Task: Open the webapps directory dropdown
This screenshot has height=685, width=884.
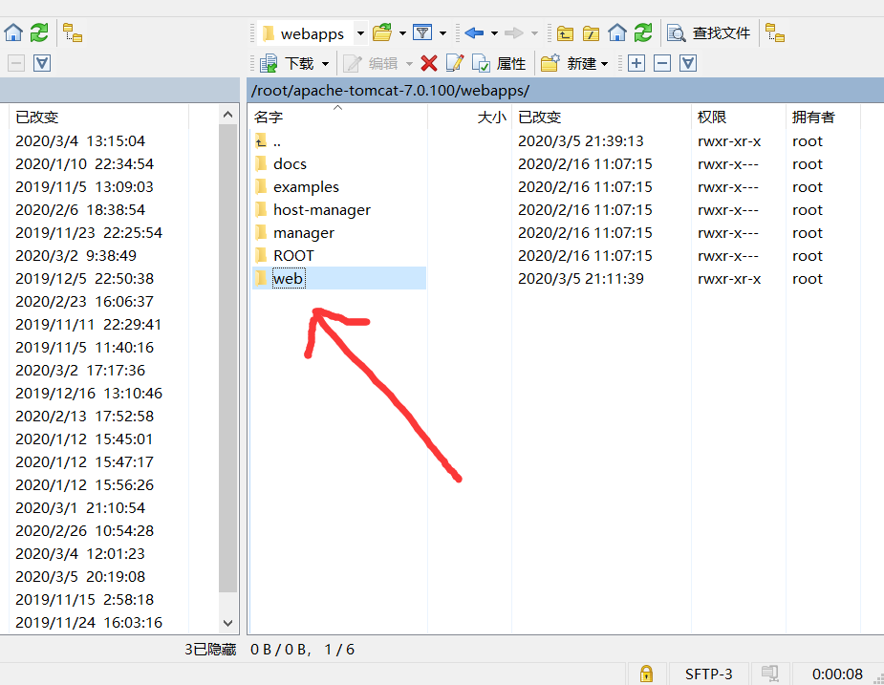Action: [x=360, y=33]
